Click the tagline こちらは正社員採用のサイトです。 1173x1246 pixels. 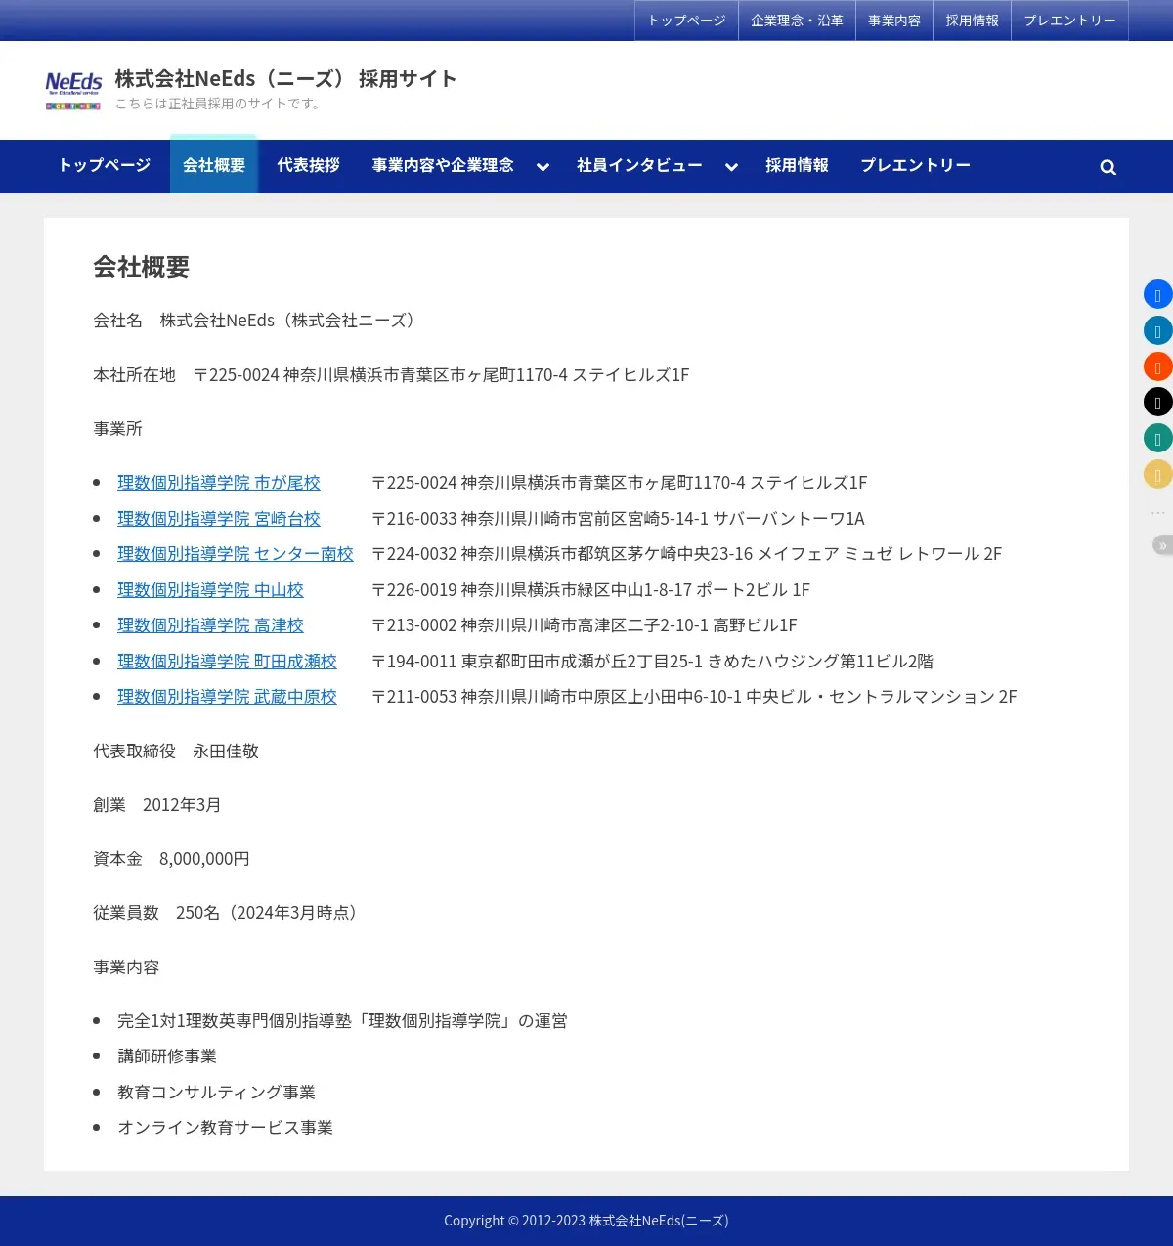click(220, 104)
